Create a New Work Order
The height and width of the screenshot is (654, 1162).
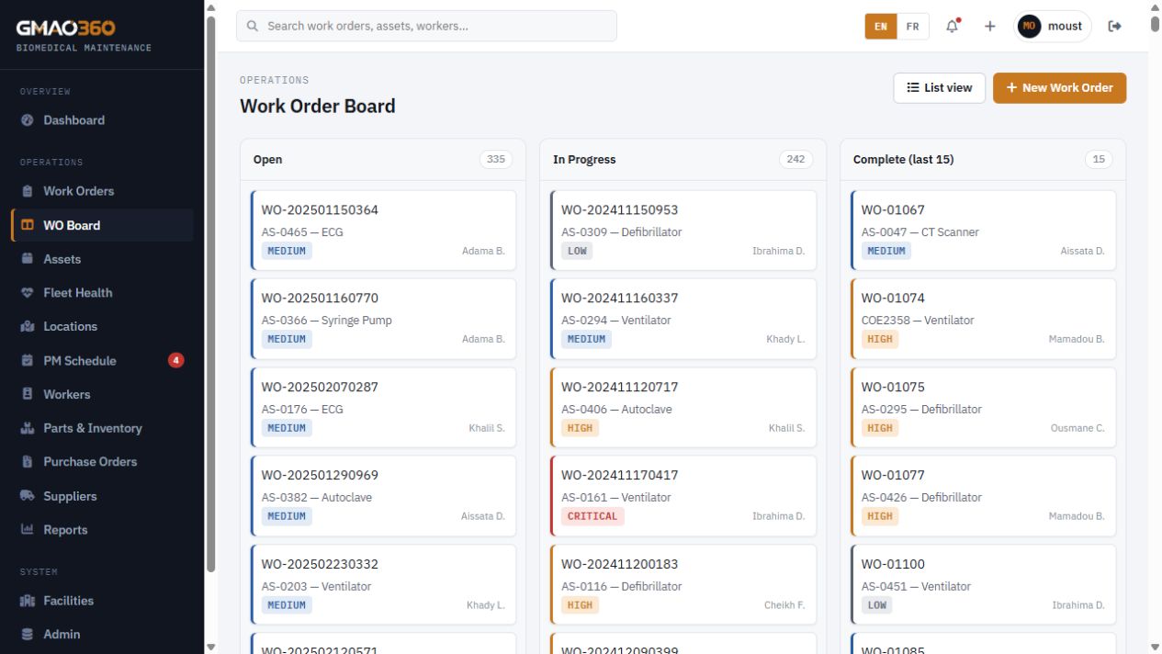pos(1059,87)
